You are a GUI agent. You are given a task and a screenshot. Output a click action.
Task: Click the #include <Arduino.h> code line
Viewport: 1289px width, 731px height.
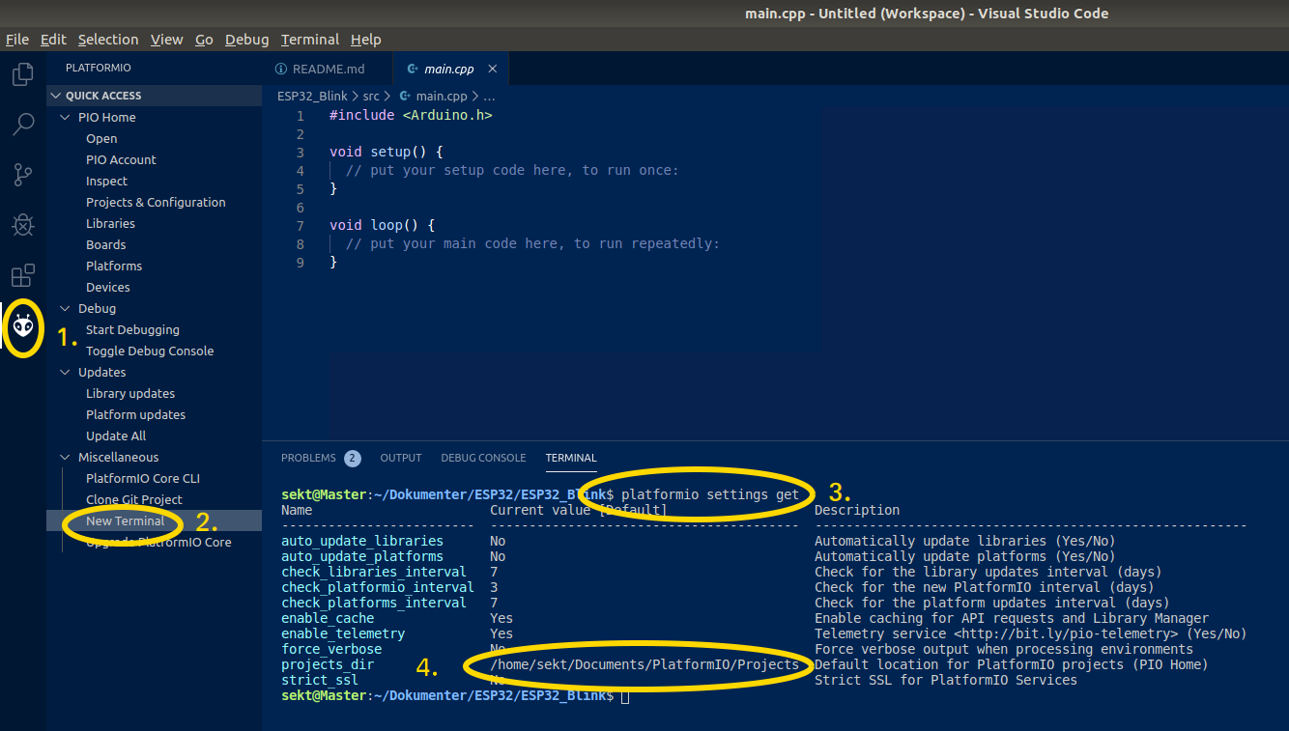(411, 115)
